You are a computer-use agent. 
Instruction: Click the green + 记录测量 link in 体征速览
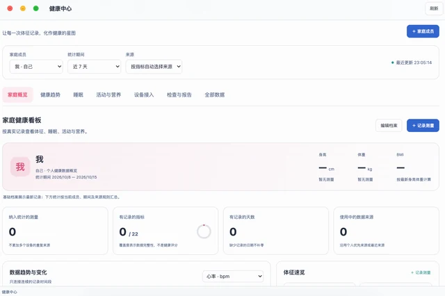click(x=421, y=272)
